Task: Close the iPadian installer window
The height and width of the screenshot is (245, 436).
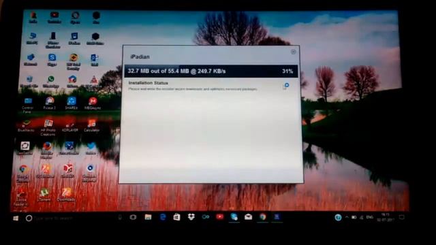Action: [293, 52]
